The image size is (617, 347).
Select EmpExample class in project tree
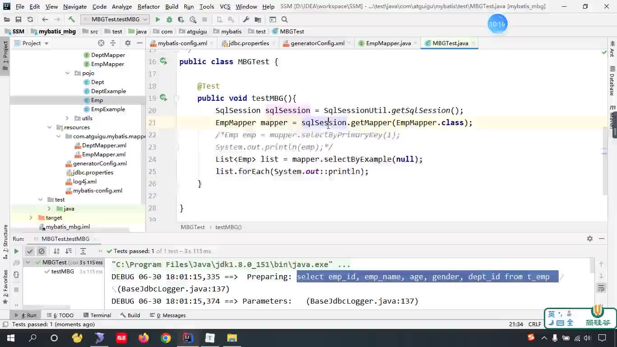(108, 109)
